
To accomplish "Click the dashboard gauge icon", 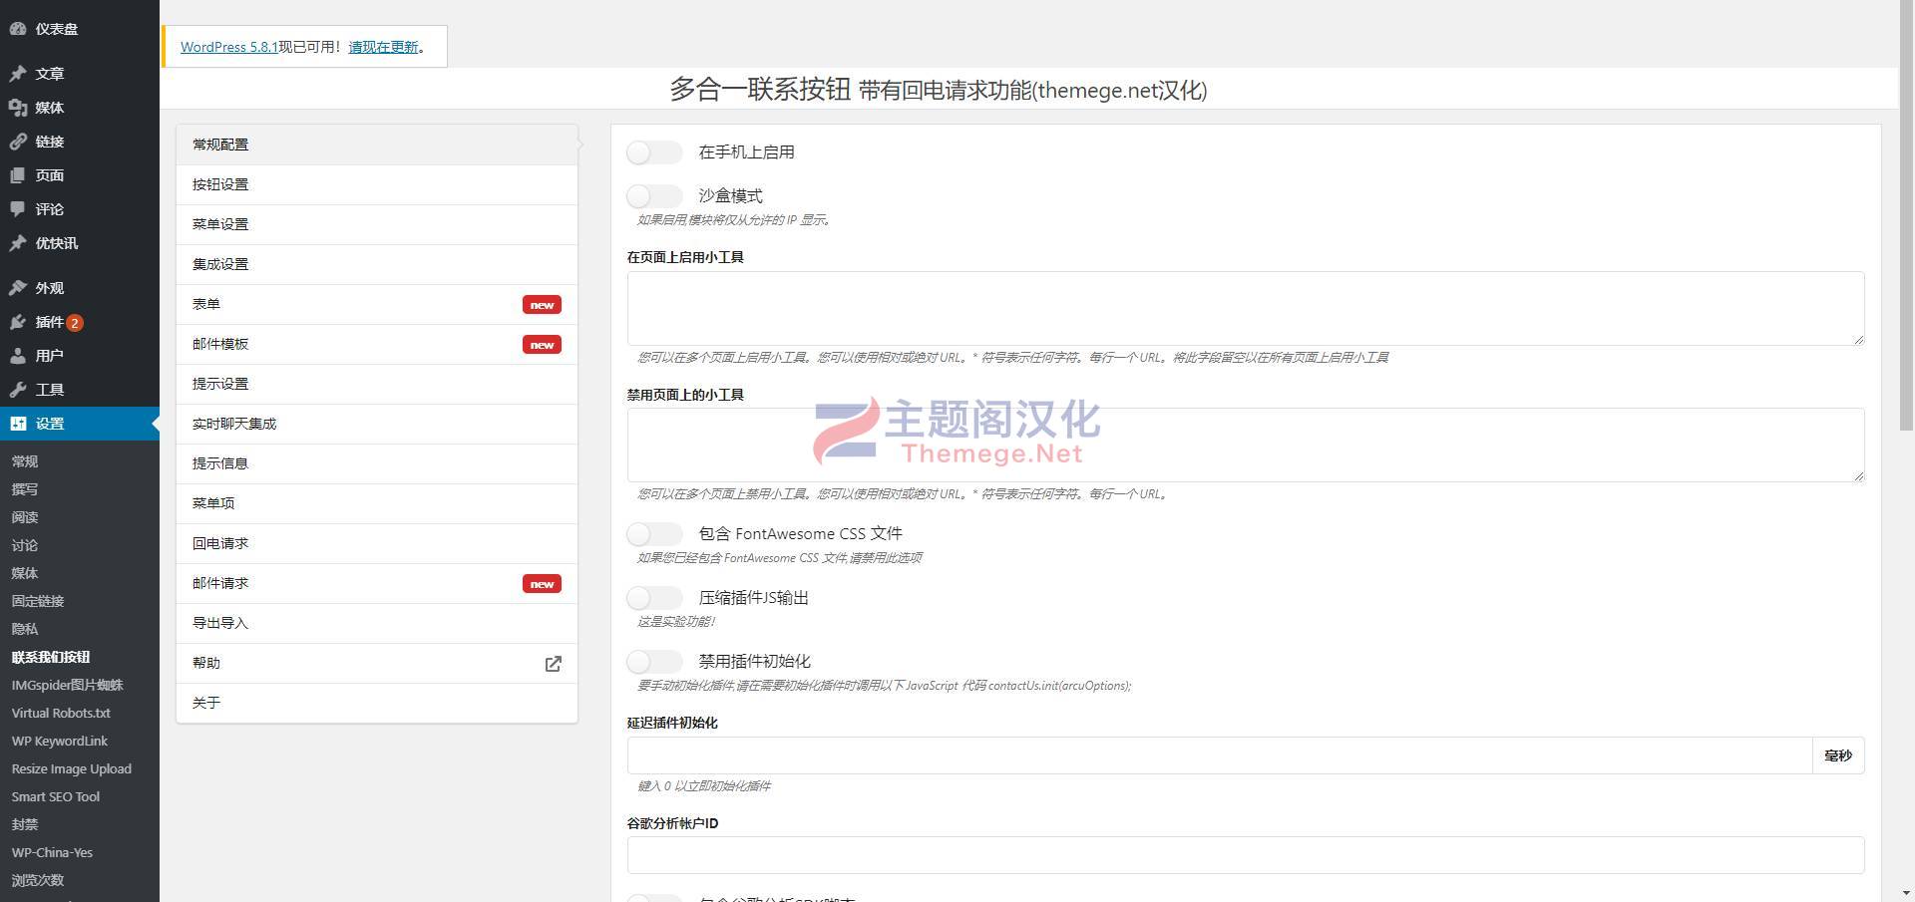I will pos(18,29).
